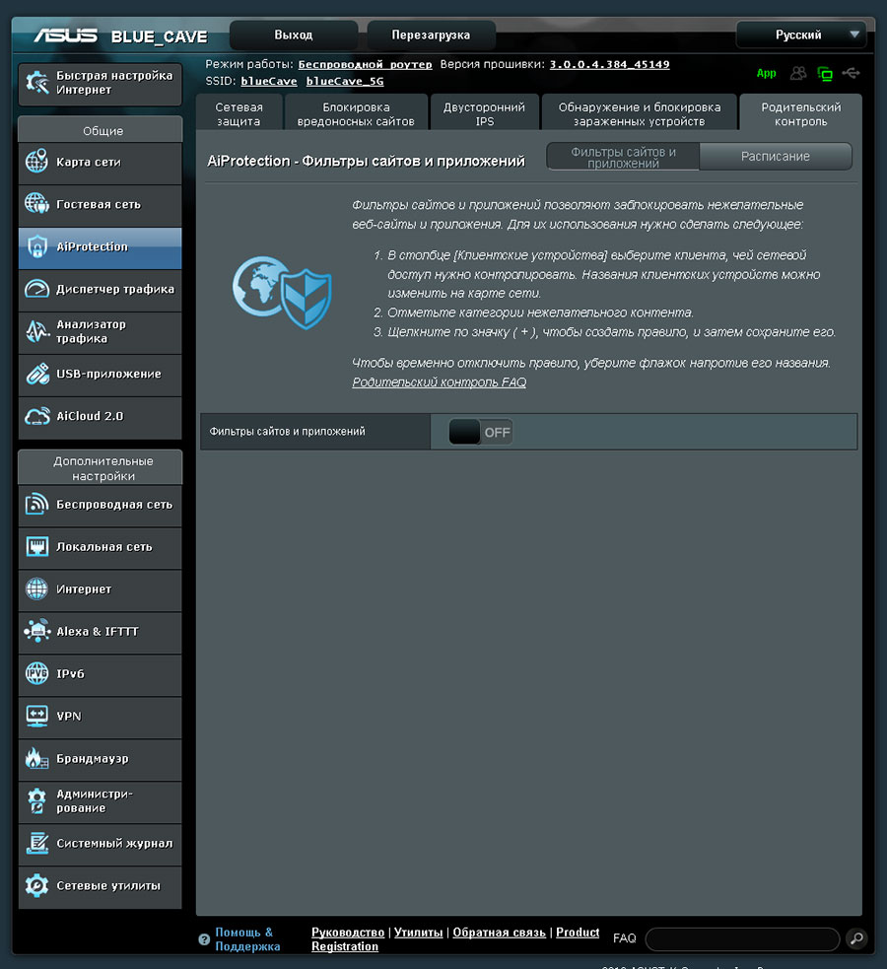Image resolution: width=887 pixels, height=969 pixels.
Task: Click the Гостевая сеть guest network icon
Action: click(37, 204)
